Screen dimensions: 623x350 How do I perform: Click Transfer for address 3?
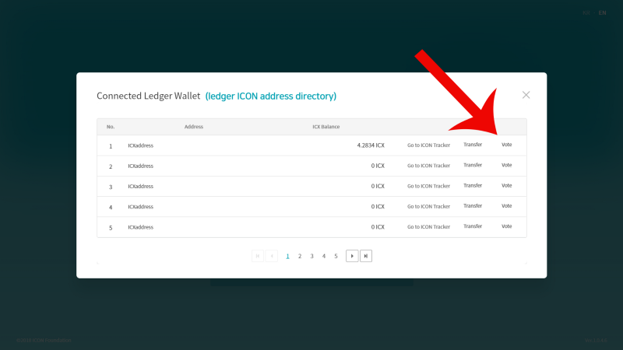(x=473, y=185)
